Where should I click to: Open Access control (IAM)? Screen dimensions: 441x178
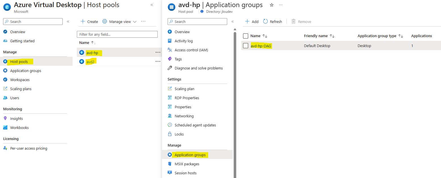tap(191, 50)
